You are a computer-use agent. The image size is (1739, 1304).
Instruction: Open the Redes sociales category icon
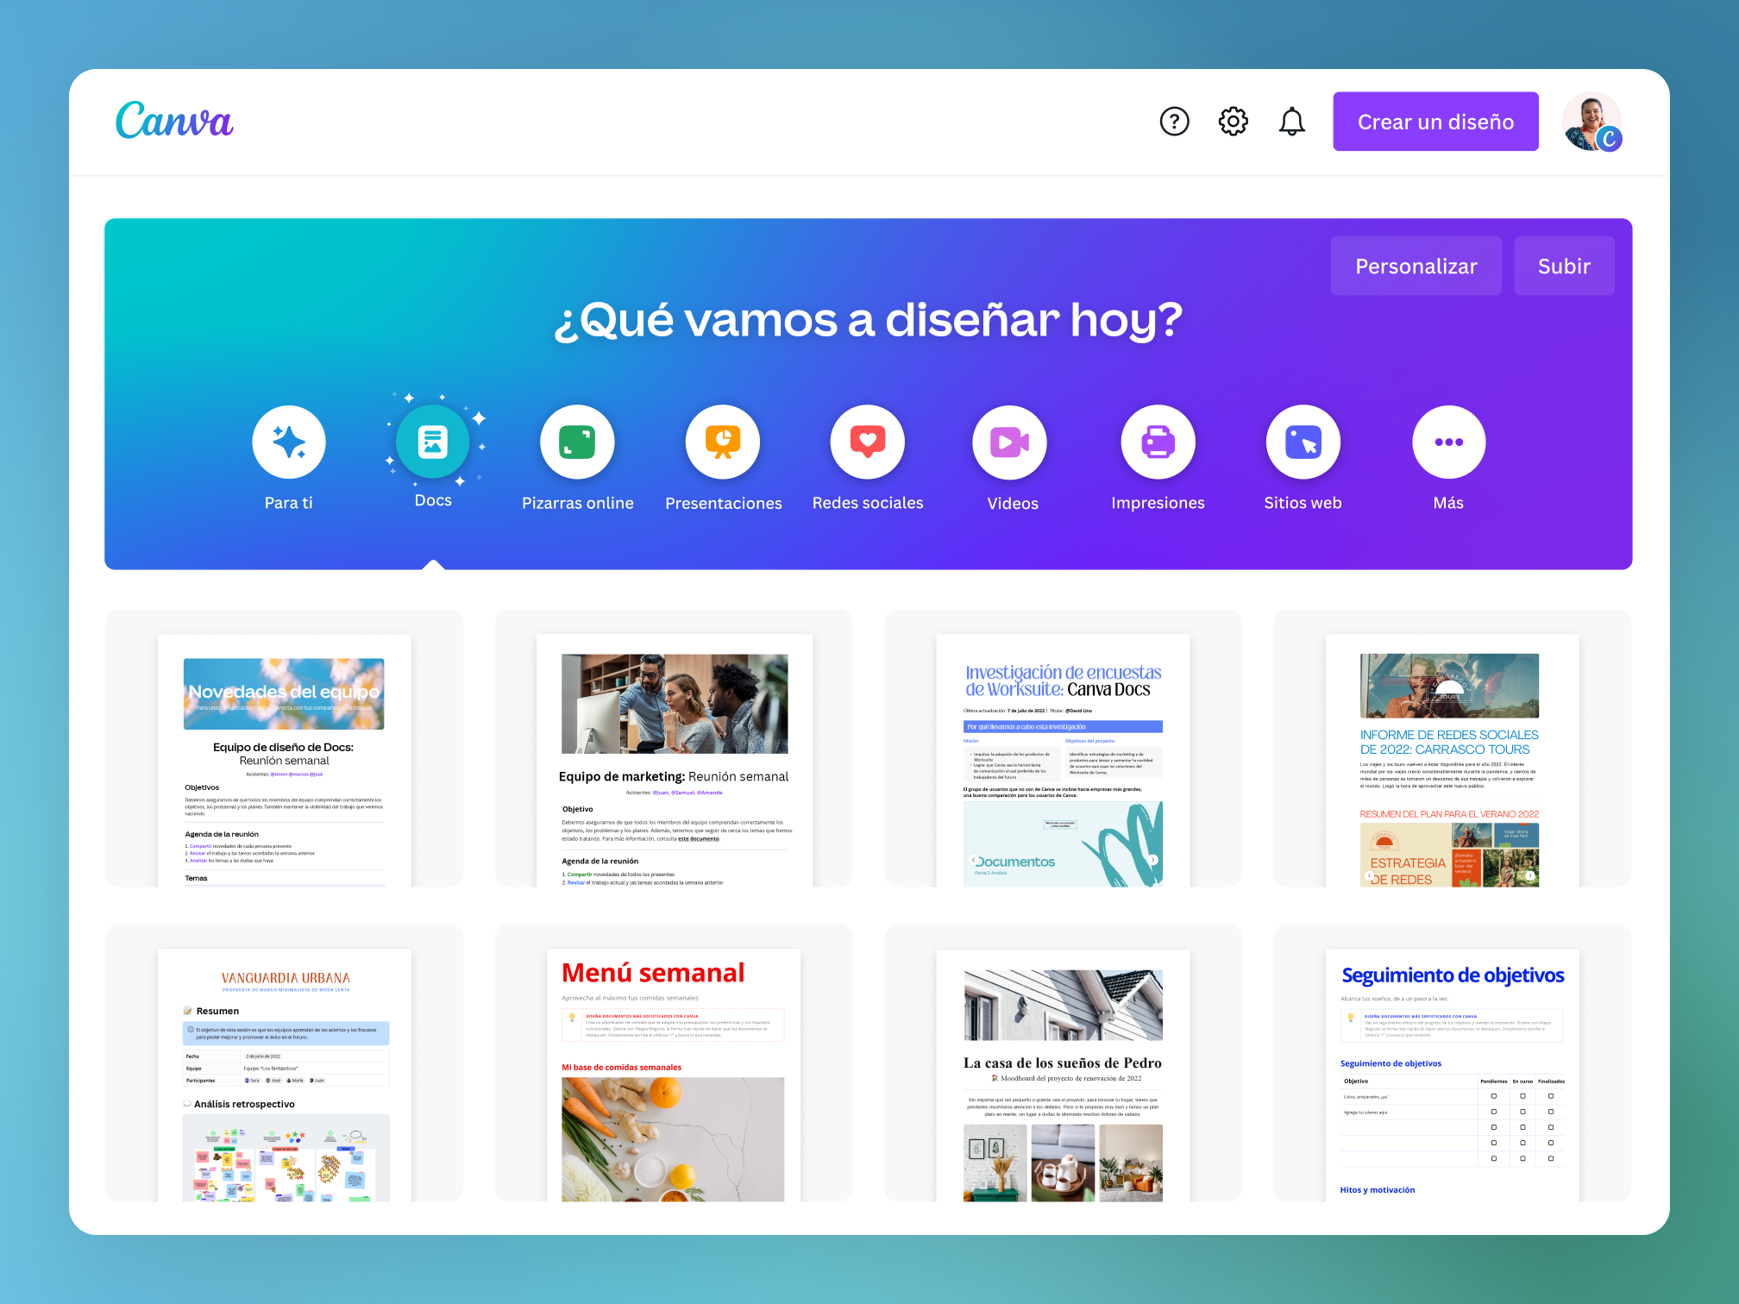click(x=867, y=442)
